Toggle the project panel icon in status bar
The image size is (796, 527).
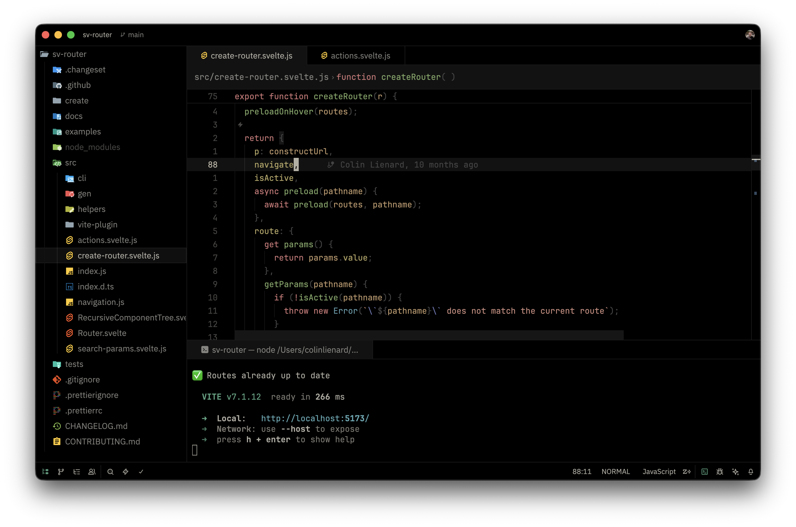coord(46,472)
